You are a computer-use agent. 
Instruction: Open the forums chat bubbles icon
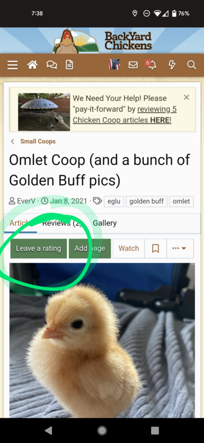coord(52,65)
